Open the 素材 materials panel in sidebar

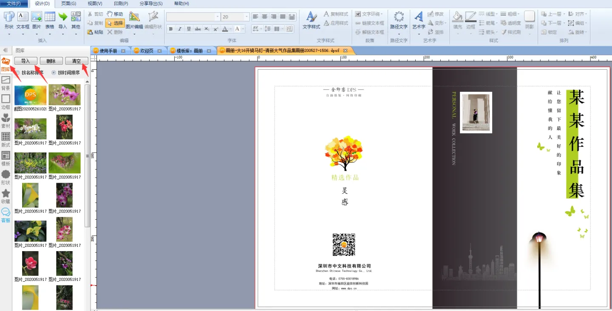pyautogui.click(x=6, y=121)
